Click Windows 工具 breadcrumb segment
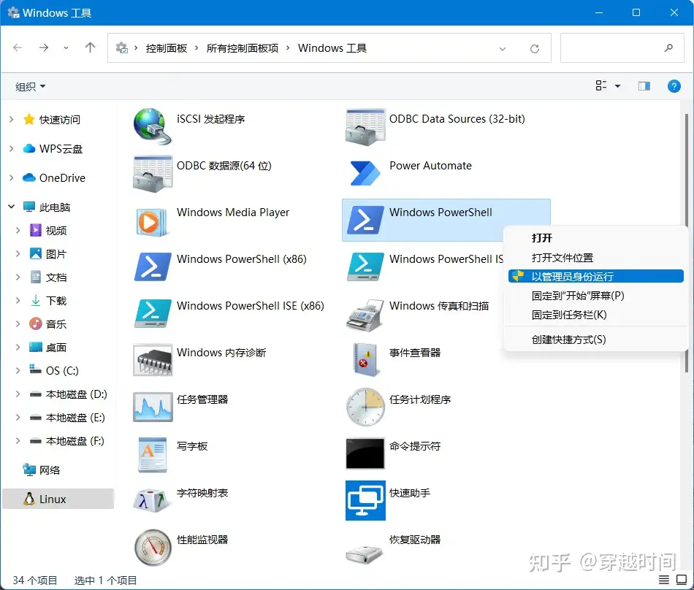The width and height of the screenshot is (694, 590). tap(332, 48)
